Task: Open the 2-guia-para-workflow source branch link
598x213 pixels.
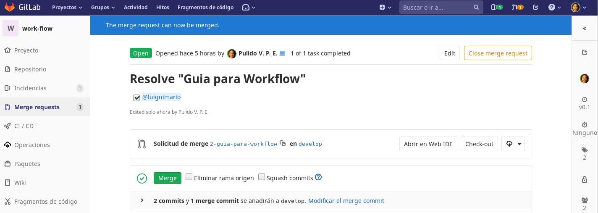Action: (244, 144)
